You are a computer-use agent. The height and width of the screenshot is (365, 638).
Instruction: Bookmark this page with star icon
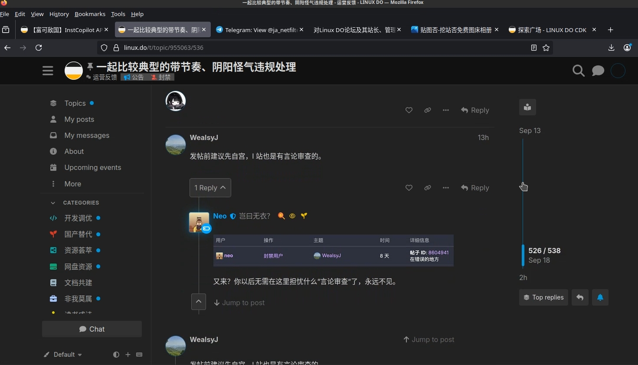click(546, 48)
